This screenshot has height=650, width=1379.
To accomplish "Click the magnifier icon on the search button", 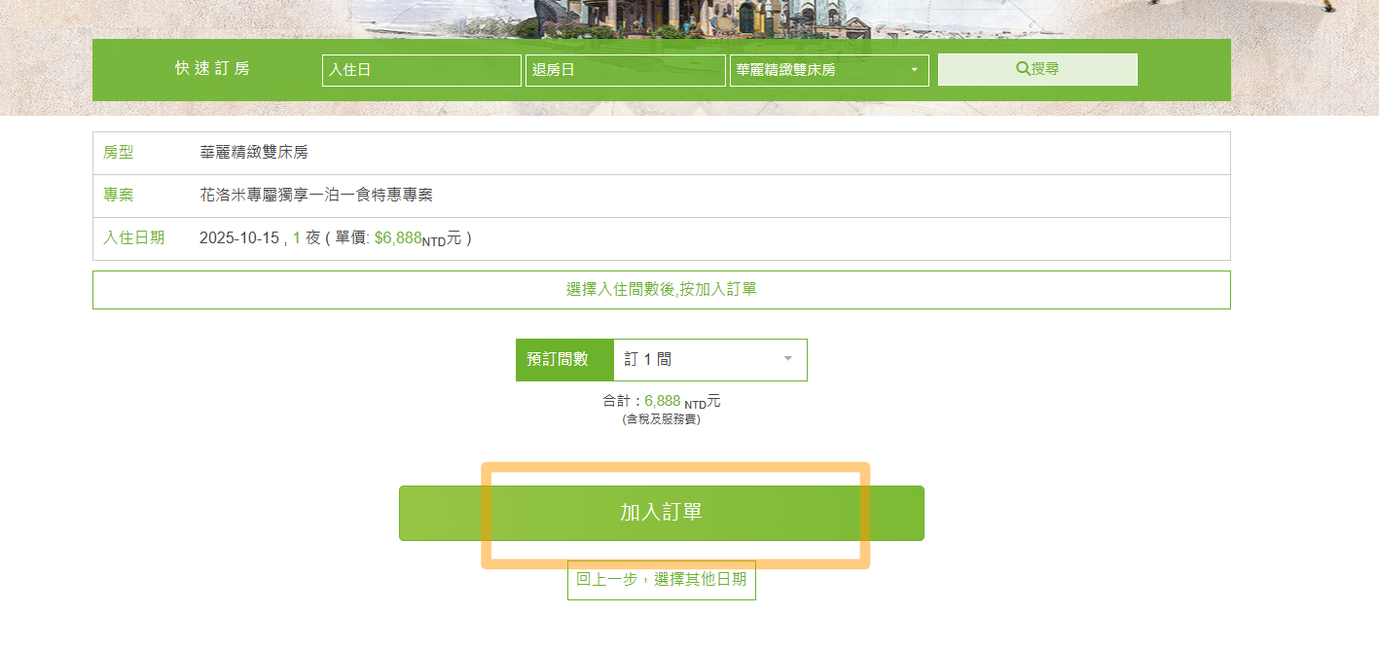I will 1023,69.
